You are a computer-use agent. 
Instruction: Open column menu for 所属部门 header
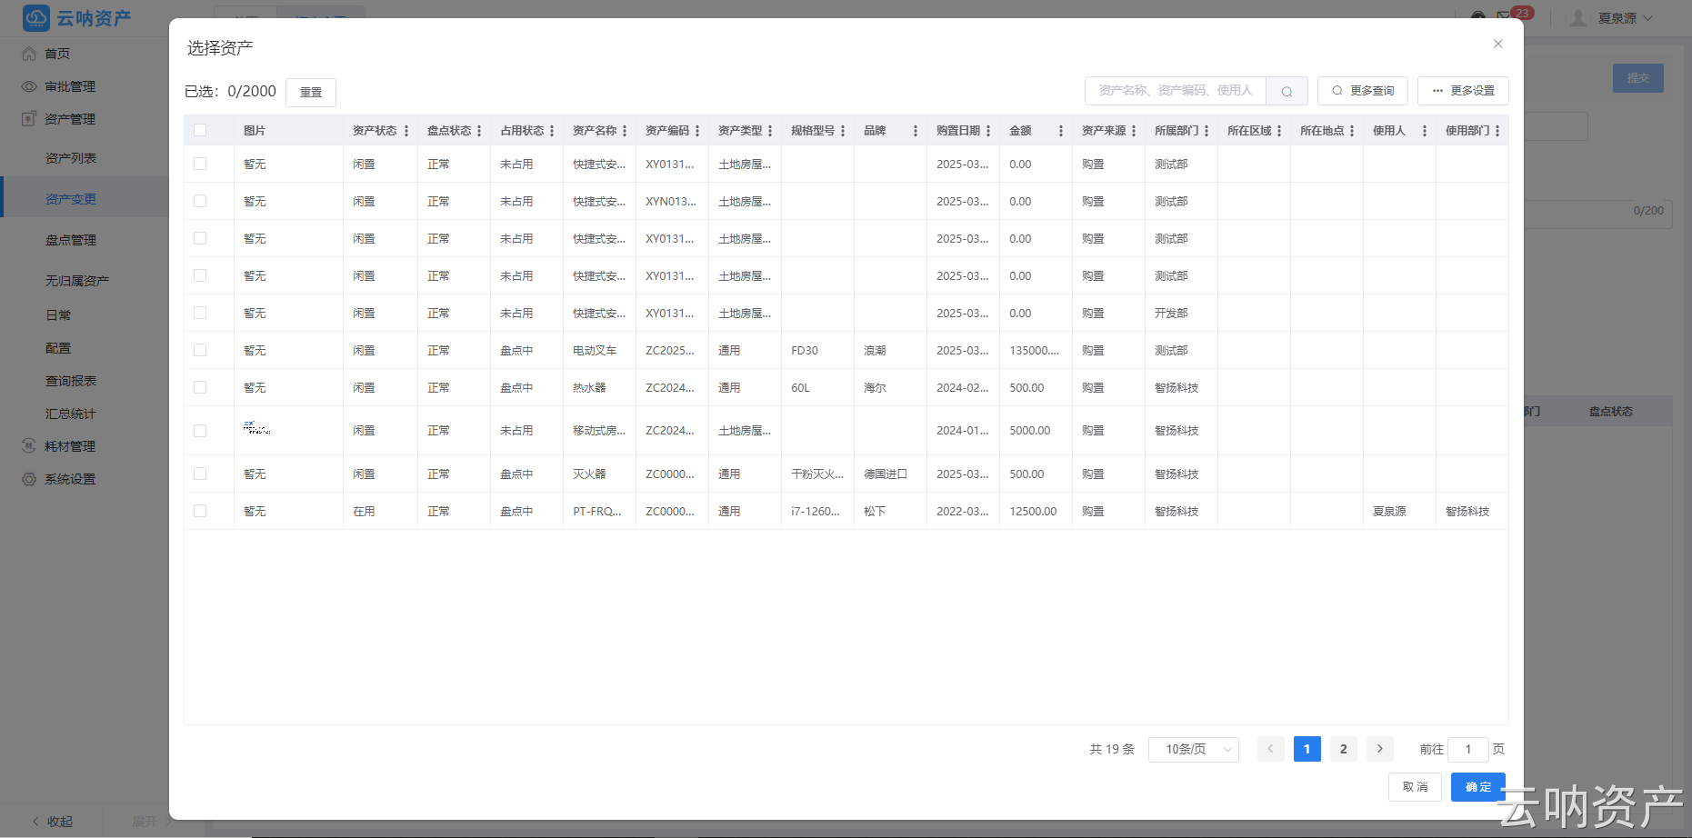coord(1206,131)
